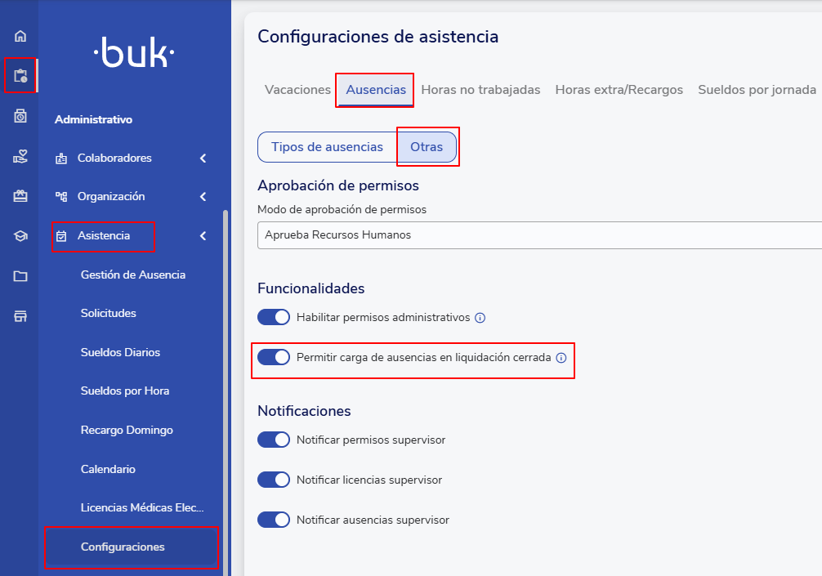Click the payroll money icon in sidebar
The height and width of the screenshot is (576, 822).
(x=20, y=116)
